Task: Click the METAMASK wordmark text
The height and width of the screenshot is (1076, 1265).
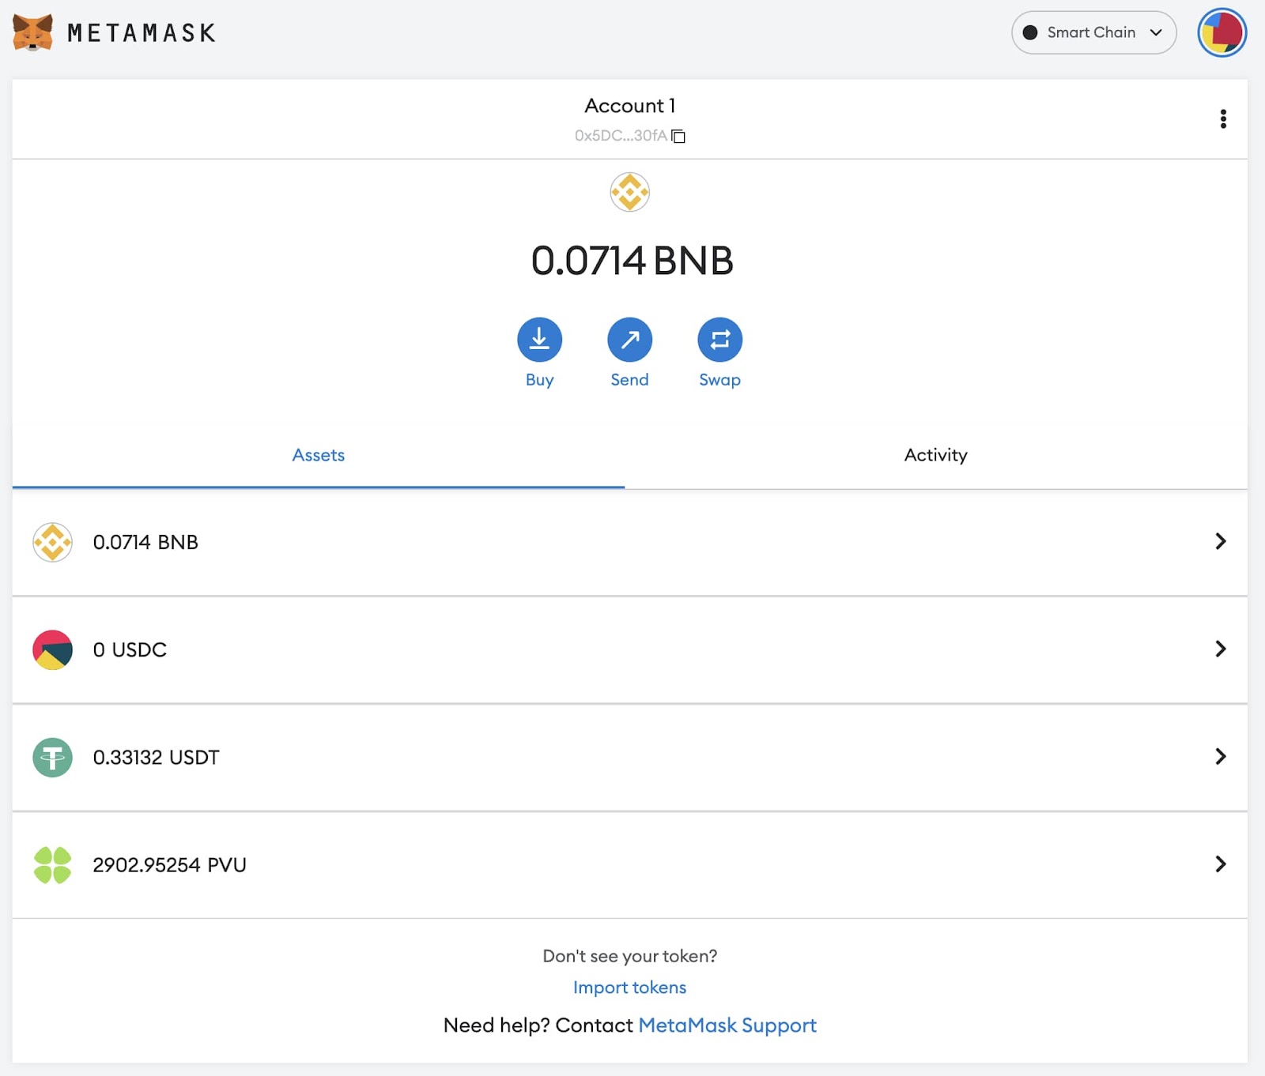Action: pyautogui.click(x=142, y=32)
